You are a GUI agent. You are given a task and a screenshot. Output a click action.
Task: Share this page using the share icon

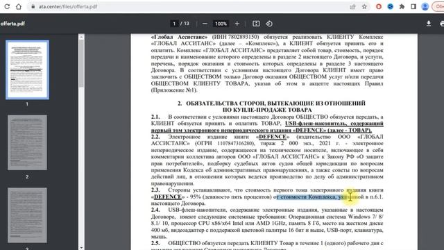pyautogui.click(x=352, y=6)
